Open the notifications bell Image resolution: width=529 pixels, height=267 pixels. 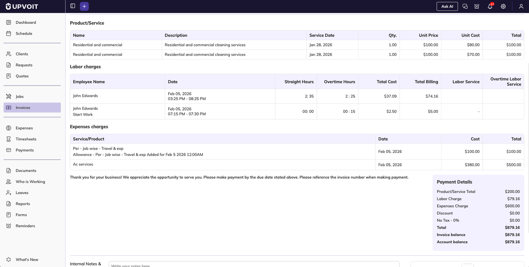click(x=490, y=6)
